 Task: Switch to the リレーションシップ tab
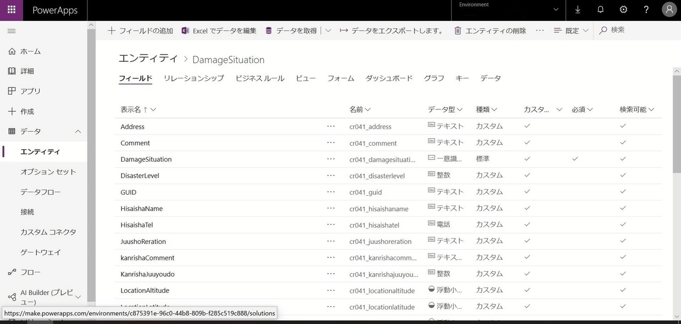point(194,78)
